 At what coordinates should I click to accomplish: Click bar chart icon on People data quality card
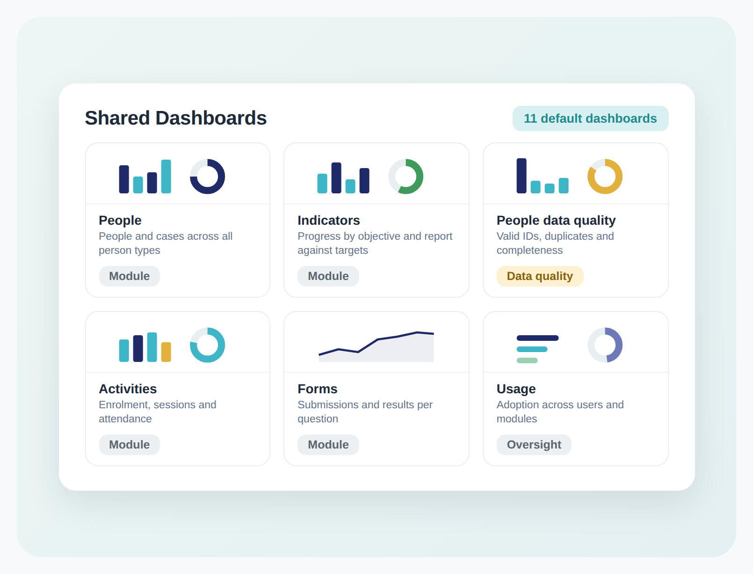pyautogui.click(x=543, y=176)
